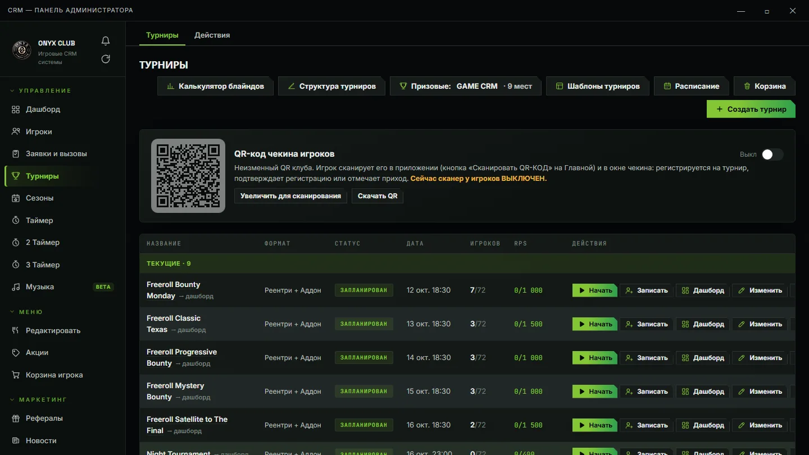This screenshot has height=455, width=809.
Task: Select the Турниры tab
Action: [x=162, y=35]
